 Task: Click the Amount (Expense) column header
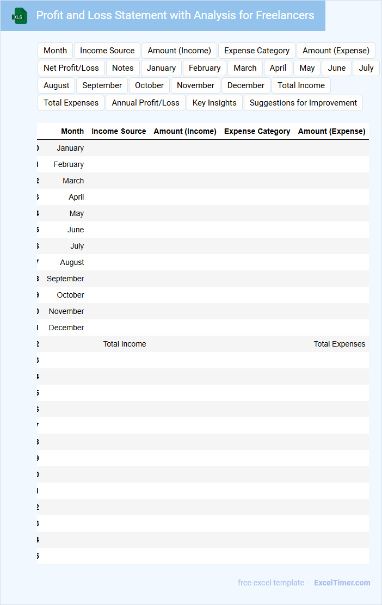pos(331,131)
